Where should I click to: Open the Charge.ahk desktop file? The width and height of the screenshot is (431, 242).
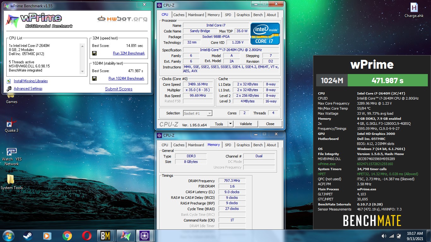[414, 10]
